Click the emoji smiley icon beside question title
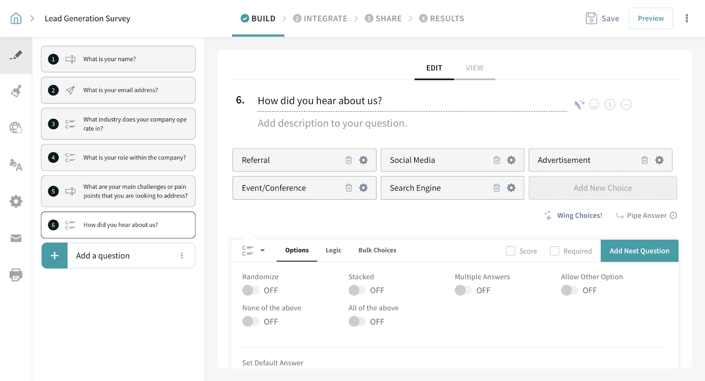The image size is (705, 381). tap(594, 104)
